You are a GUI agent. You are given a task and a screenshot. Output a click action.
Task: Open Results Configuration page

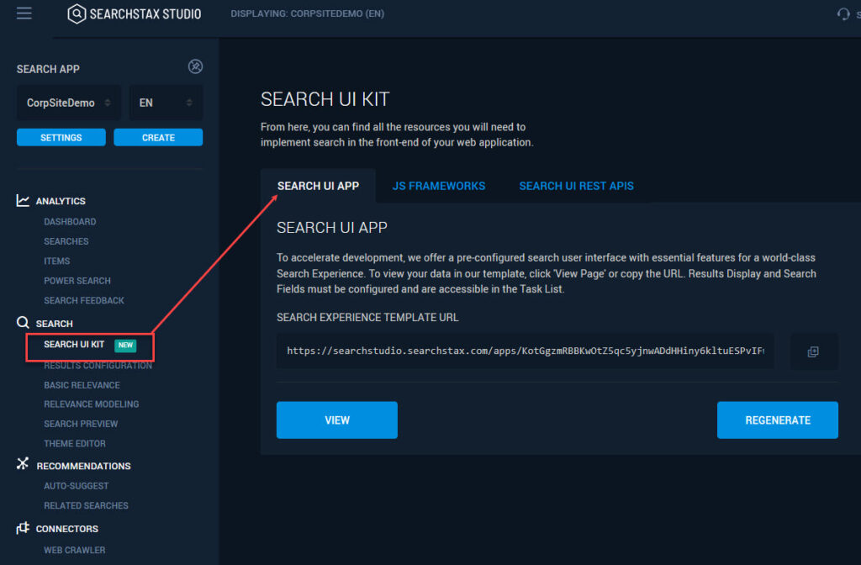[98, 366]
